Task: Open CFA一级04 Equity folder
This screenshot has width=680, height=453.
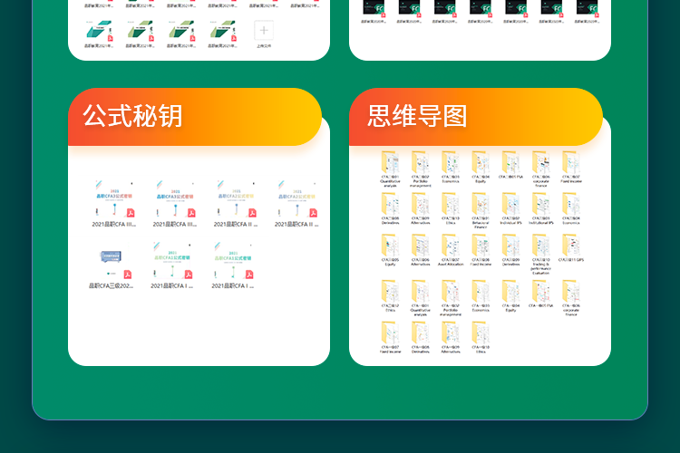Action: coord(510,296)
